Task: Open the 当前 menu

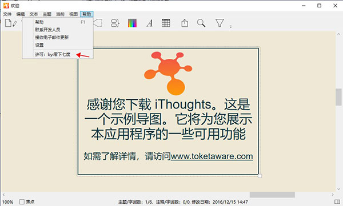Action: tap(60, 14)
